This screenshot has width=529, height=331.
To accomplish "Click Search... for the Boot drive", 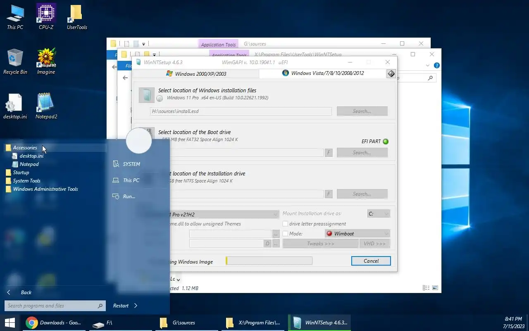I will tap(362, 153).
